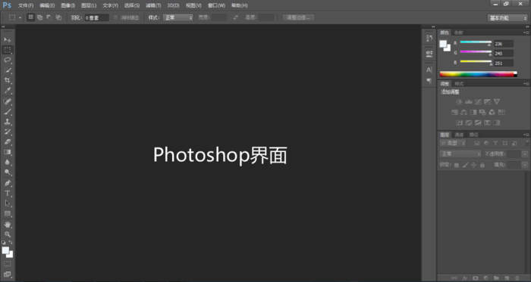Select the Zoom tool
The height and width of the screenshot is (282, 531).
(8, 234)
